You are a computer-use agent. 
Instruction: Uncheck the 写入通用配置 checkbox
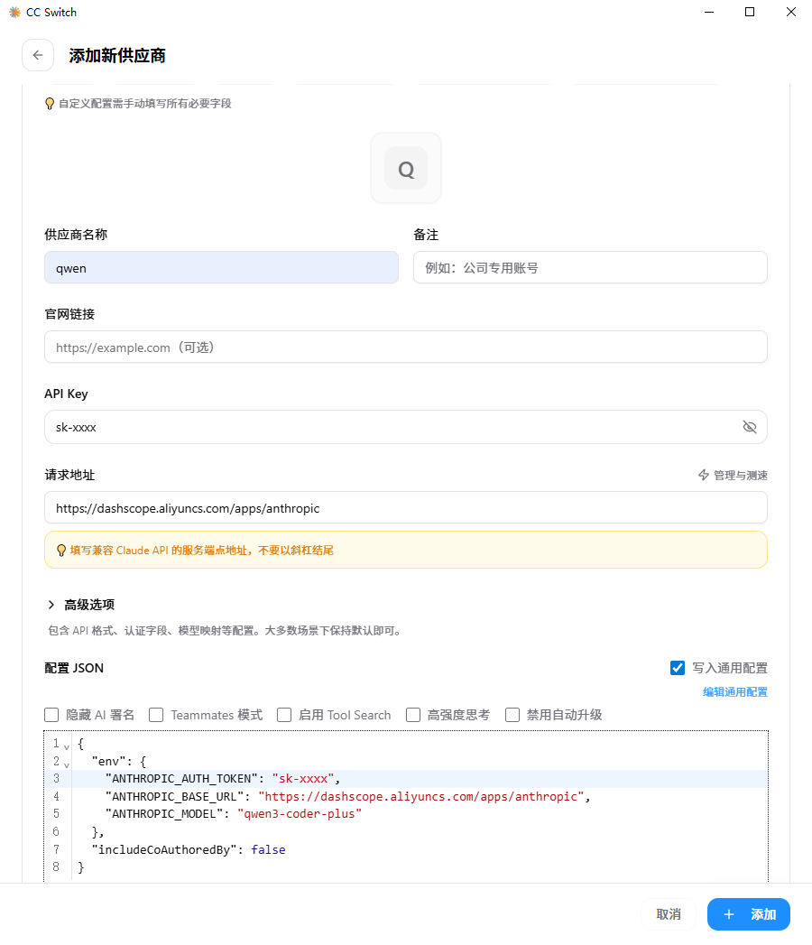pyautogui.click(x=678, y=668)
